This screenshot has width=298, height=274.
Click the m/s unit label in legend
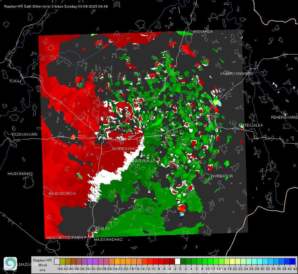tap(42, 270)
